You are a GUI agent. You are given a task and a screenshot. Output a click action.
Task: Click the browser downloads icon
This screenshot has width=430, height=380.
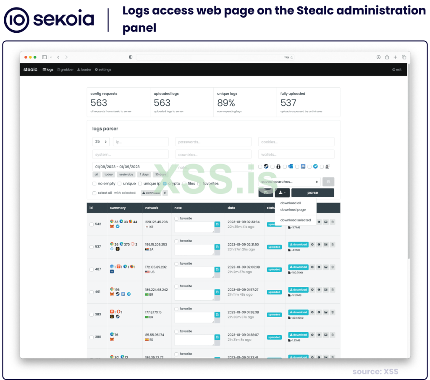(x=378, y=57)
